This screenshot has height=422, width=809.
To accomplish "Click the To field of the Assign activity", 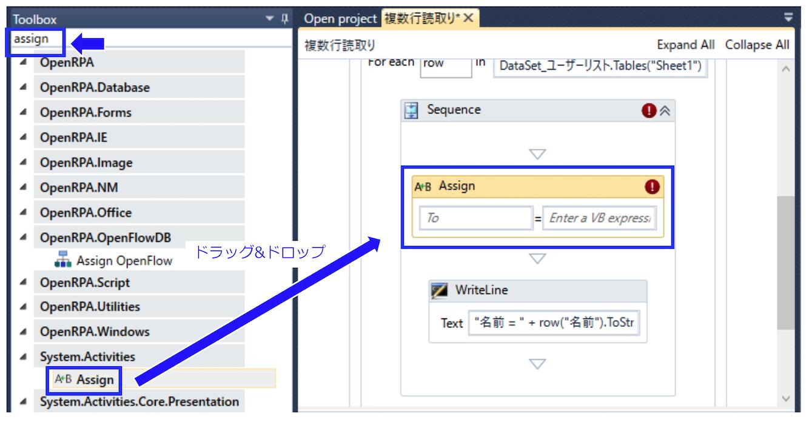I will click(x=476, y=218).
